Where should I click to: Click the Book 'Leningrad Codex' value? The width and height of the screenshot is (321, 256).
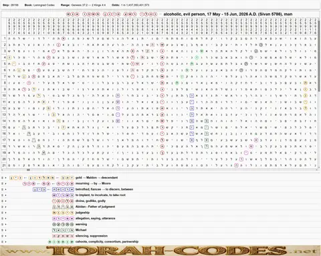click(x=44, y=5)
